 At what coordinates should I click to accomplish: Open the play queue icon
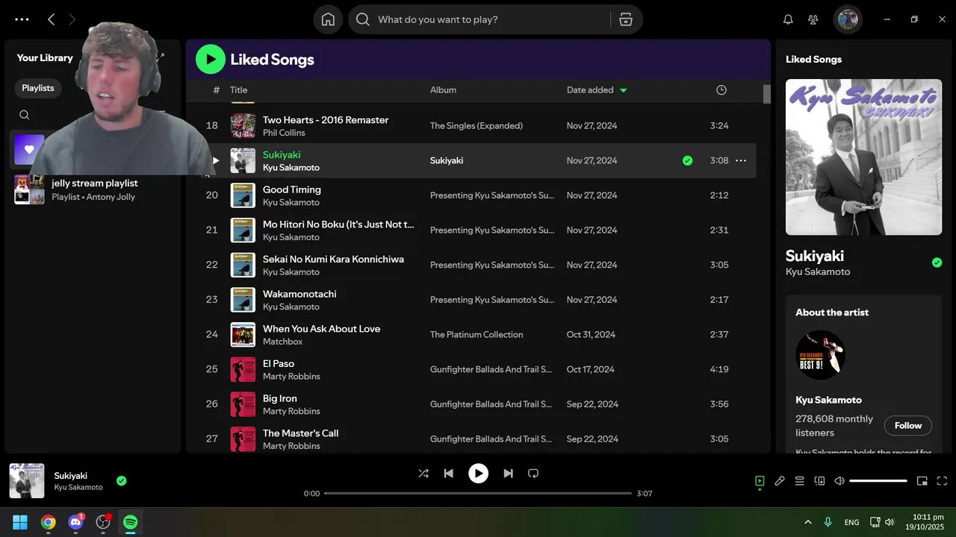tap(799, 481)
